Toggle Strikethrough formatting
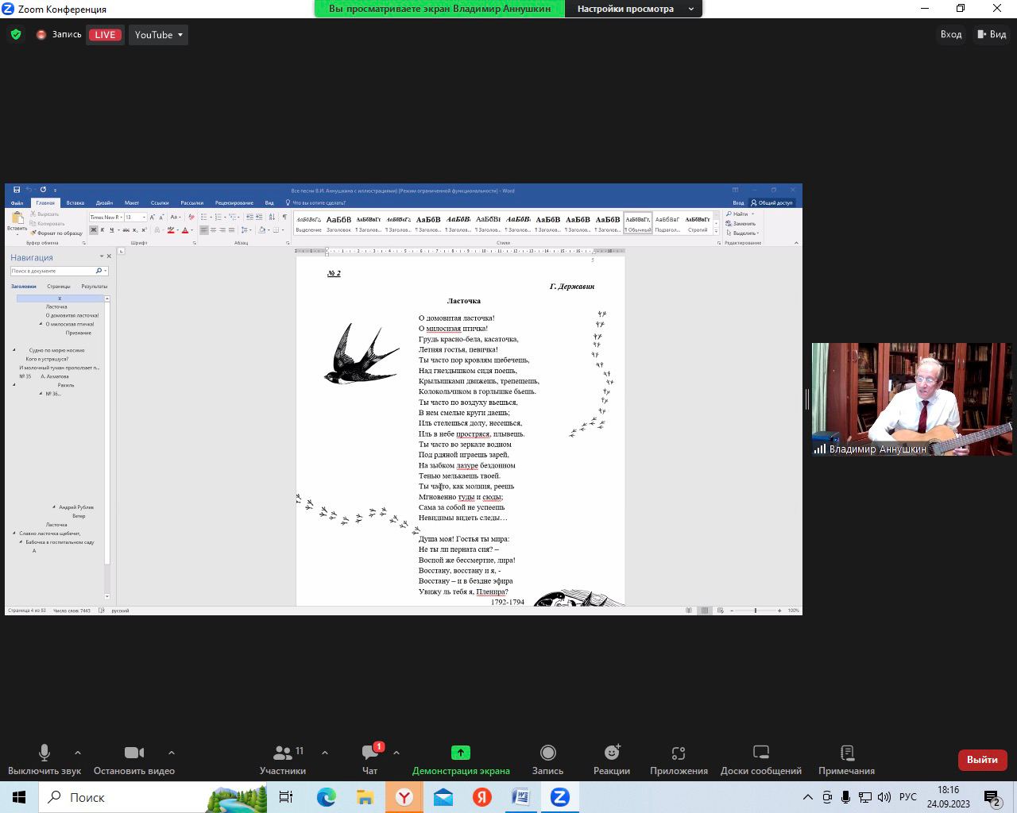 click(x=126, y=230)
